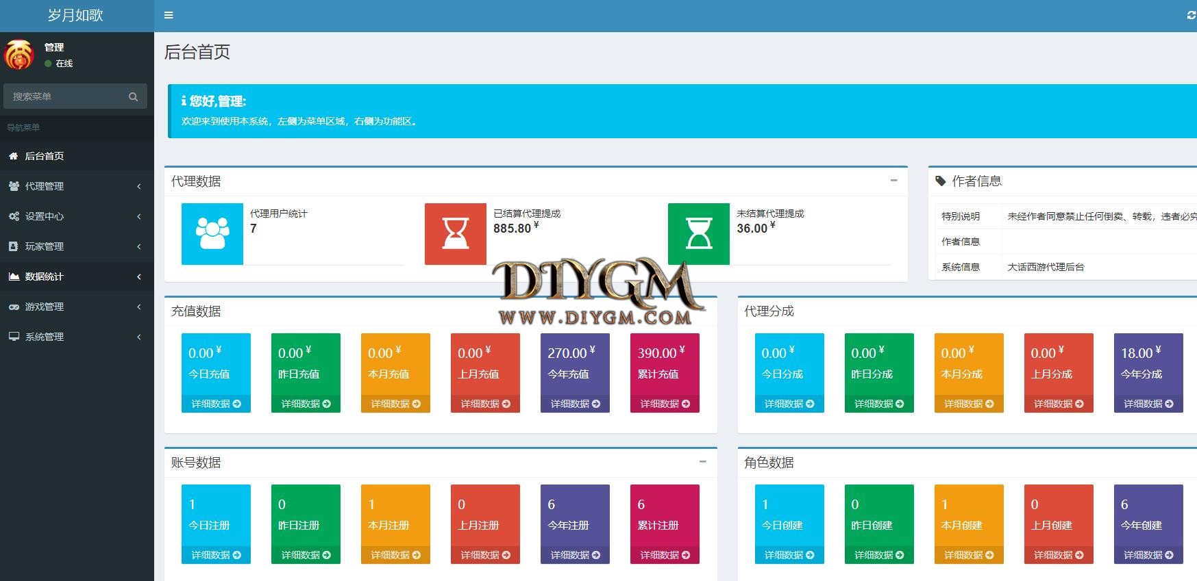
Task: Collapse the 账号数据 panel with minus button
Action: [702, 462]
